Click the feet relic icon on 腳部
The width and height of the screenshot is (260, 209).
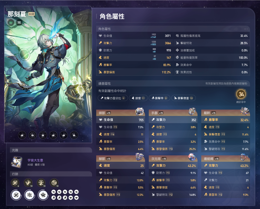click(140, 157)
